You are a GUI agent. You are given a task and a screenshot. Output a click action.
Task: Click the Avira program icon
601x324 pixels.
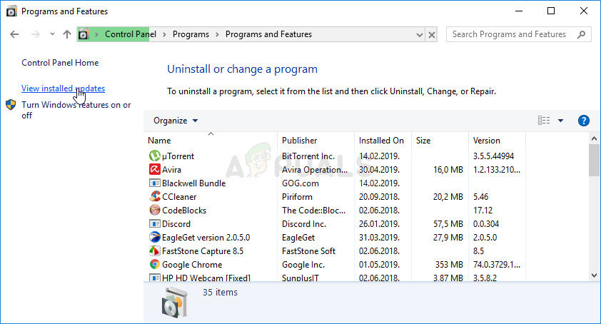(154, 169)
